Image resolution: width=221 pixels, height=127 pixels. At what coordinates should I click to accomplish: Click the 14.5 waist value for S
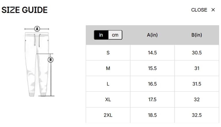click(152, 53)
